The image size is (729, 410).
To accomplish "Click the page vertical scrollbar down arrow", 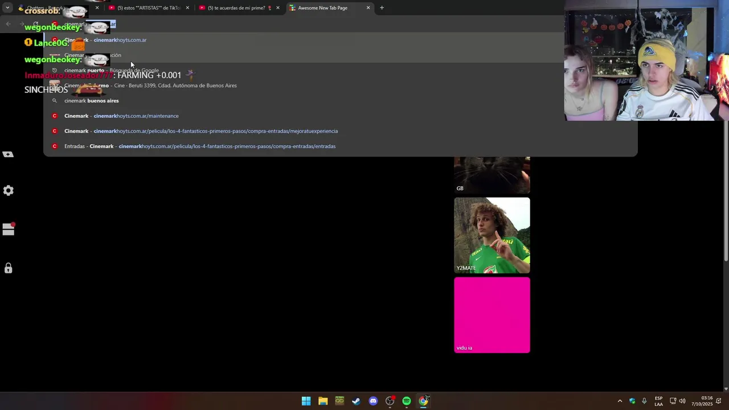I will [726, 389].
